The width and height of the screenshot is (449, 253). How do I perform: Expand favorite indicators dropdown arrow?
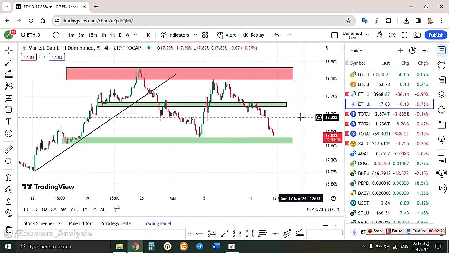pos(195,35)
